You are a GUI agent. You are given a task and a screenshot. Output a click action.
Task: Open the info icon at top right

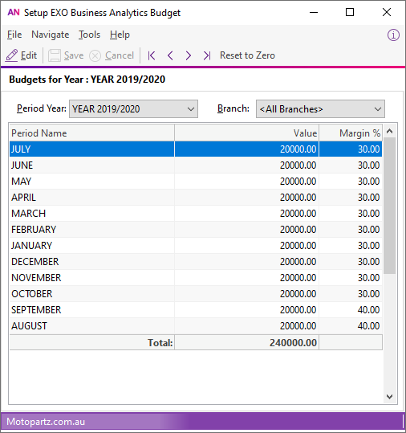(393, 35)
